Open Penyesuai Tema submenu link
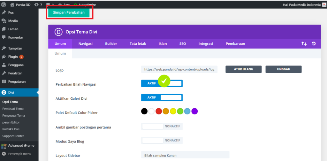The height and width of the screenshot is (161, 327). pyautogui.click(x=14, y=116)
